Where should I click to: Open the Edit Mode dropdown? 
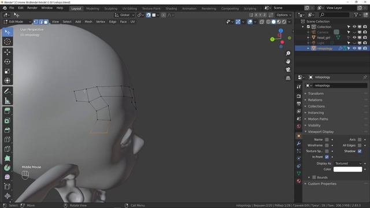[17, 22]
